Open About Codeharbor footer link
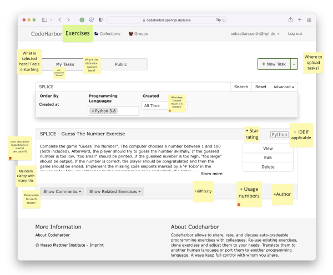 click(x=53, y=235)
